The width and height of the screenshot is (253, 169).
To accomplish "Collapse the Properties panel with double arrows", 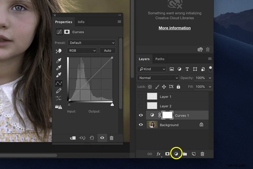I will [120, 15].
